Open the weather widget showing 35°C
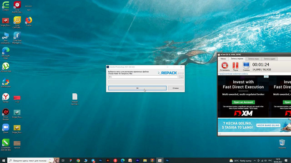291x163 pixels. [x=241, y=160]
